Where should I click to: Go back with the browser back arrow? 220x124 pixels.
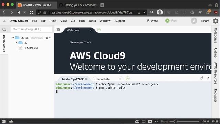point(4,12)
